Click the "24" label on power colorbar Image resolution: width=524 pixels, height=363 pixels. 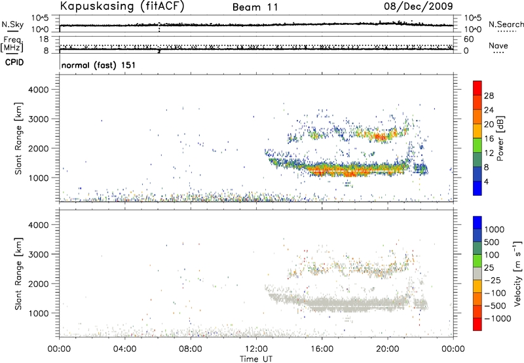(489, 110)
